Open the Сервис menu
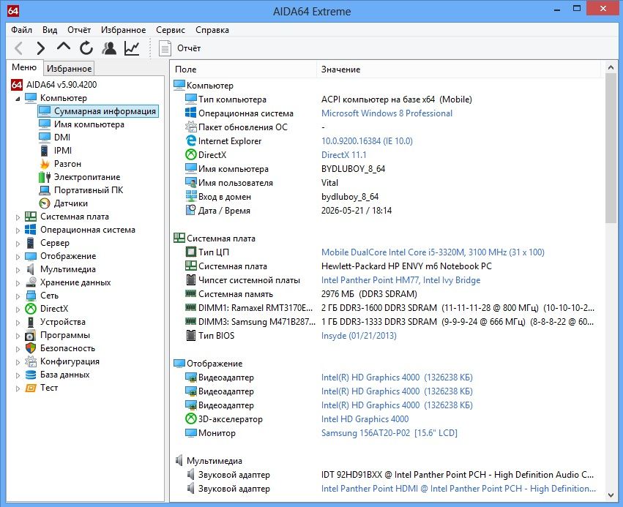Image resolution: width=623 pixels, height=507 pixels. 171,30
